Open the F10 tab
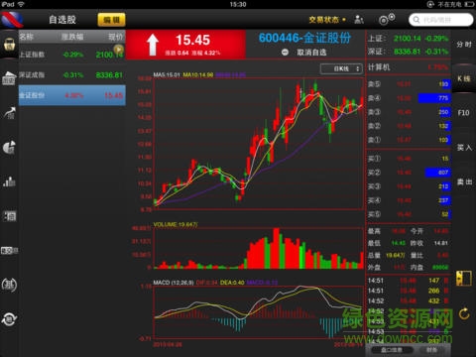This screenshot has height=357, width=476. (x=464, y=113)
